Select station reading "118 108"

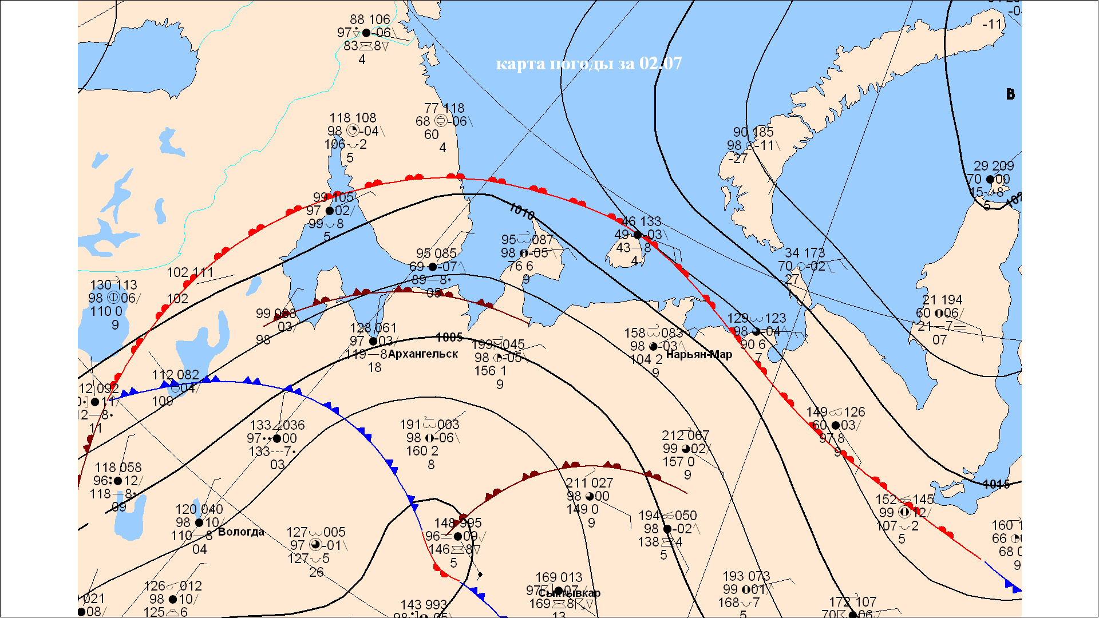coord(353,118)
